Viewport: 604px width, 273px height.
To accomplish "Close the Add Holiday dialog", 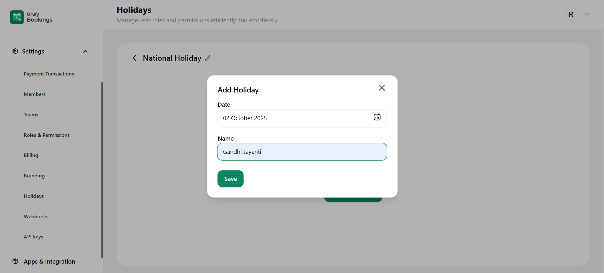I will click(382, 88).
